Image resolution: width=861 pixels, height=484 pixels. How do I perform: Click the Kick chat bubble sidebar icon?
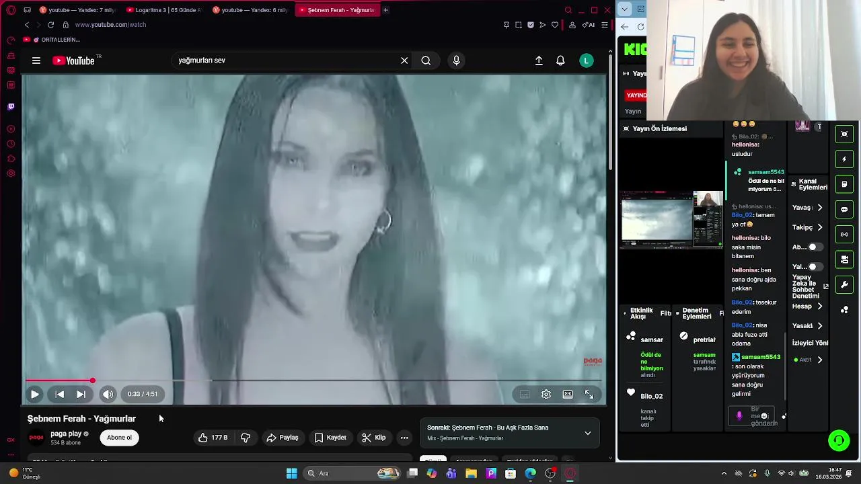pyautogui.click(x=844, y=209)
